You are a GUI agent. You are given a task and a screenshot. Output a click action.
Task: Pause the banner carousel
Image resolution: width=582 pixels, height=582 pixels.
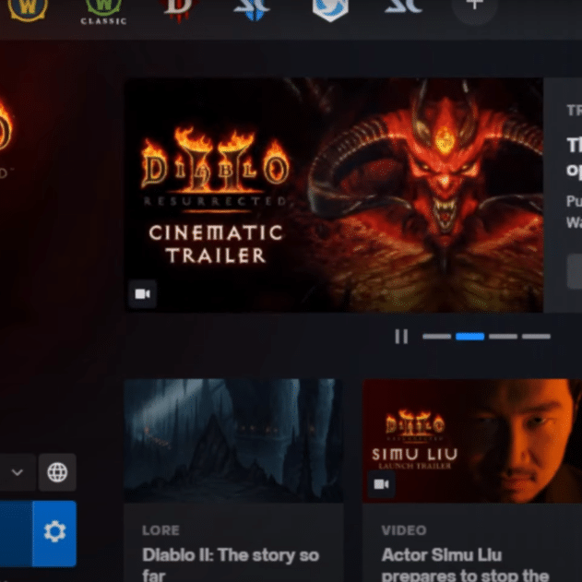tap(401, 337)
